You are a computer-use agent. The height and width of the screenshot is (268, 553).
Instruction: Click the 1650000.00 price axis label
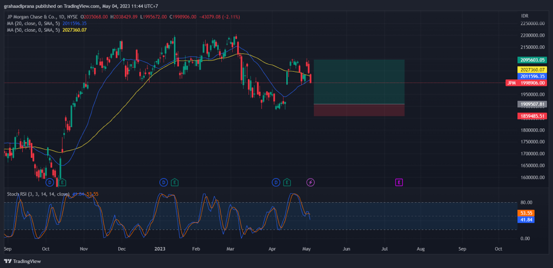point(532,165)
